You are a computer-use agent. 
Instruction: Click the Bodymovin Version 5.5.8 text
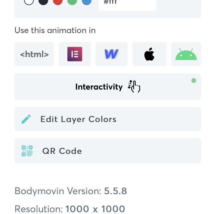pyautogui.click(x=71, y=191)
